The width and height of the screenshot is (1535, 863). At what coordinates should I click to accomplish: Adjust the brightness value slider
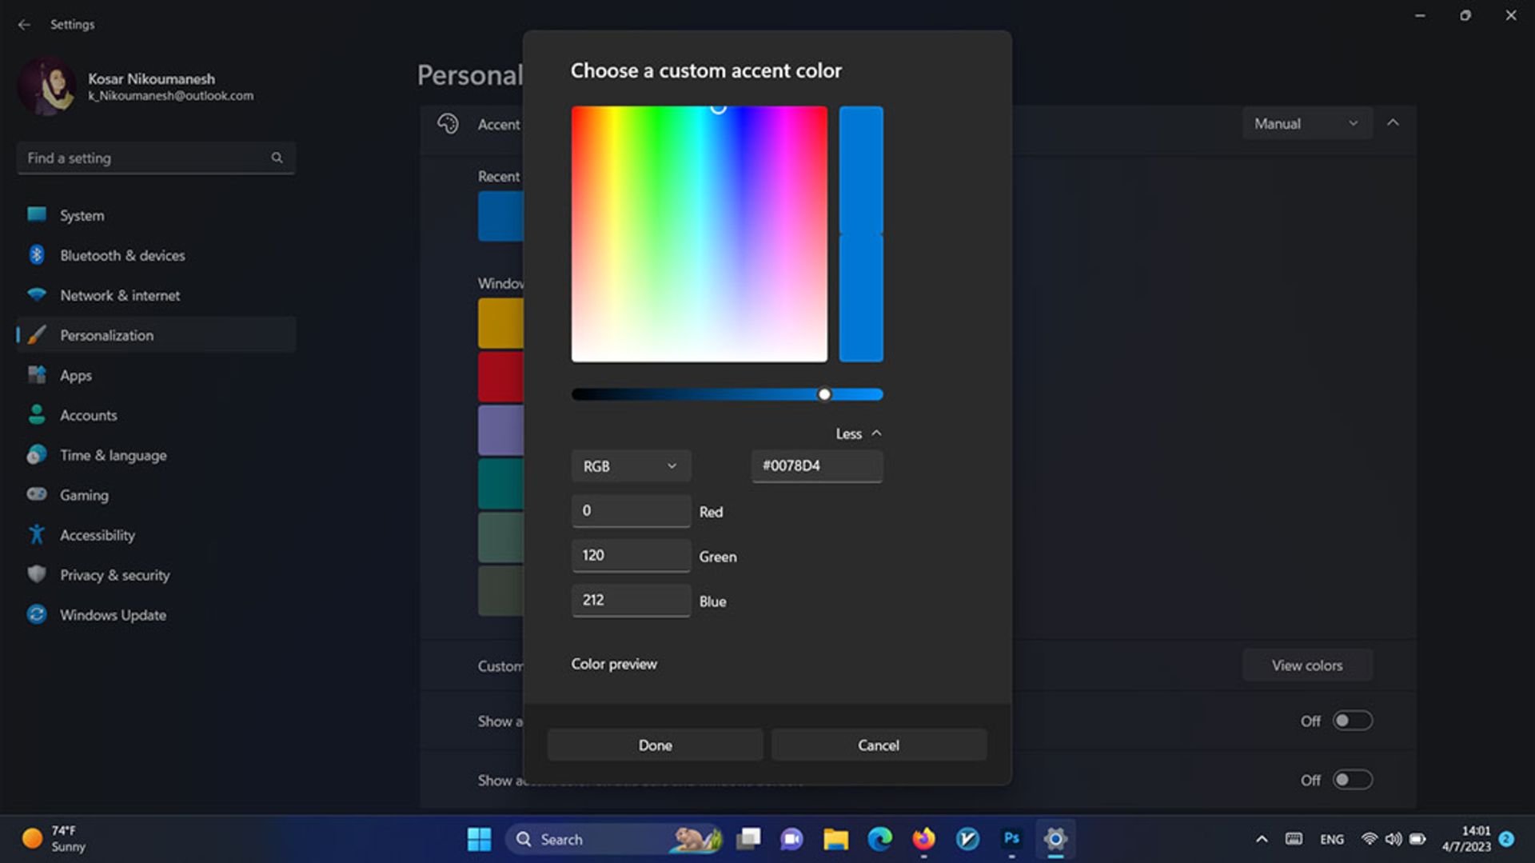pyautogui.click(x=824, y=394)
